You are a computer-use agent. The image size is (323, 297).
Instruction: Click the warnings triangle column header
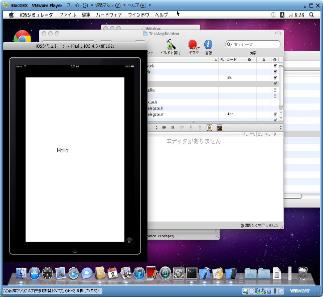264,60
